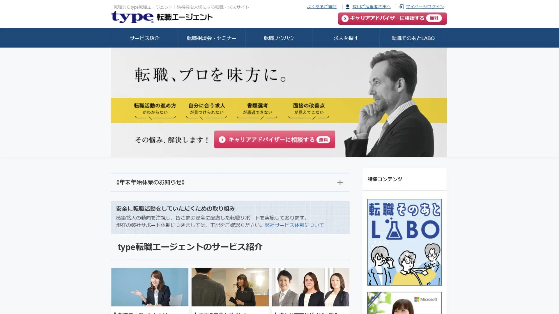Click 安全に転職活動をしていただくための取り組み heading
The height and width of the screenshot is (314, 559).
175,209
